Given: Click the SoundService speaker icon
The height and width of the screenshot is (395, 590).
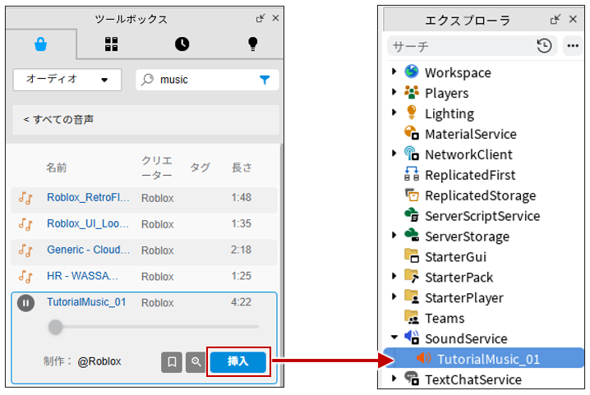Looking at the screenshot, I should (x=411, y=338).
